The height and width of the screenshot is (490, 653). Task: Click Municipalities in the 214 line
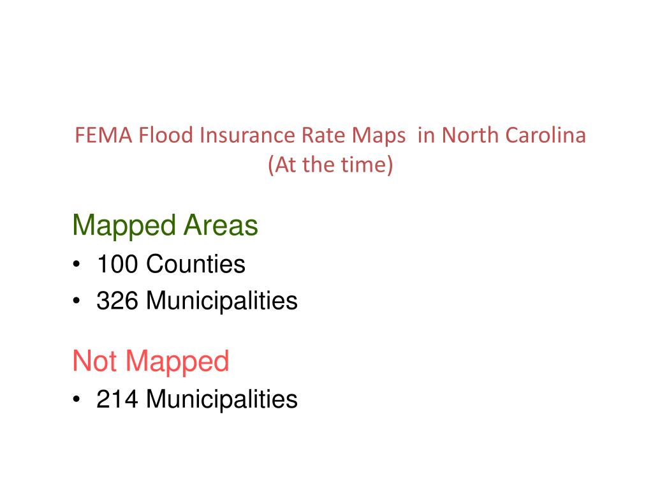point(222,400)
